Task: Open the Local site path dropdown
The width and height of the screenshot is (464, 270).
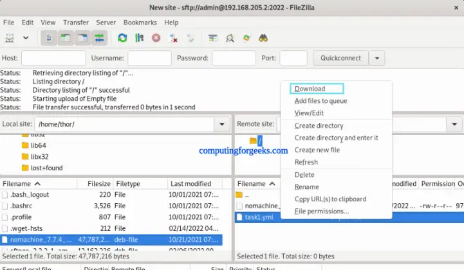Action: (222, 123)
